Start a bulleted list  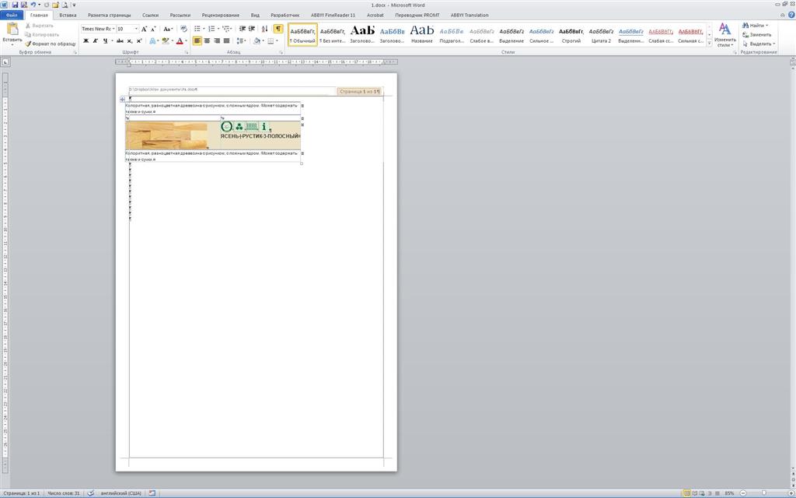tap(197, 29)
